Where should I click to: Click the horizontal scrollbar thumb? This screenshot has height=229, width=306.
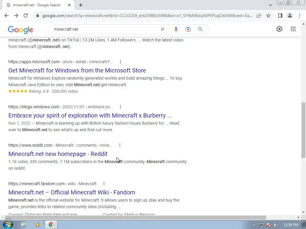136,217
